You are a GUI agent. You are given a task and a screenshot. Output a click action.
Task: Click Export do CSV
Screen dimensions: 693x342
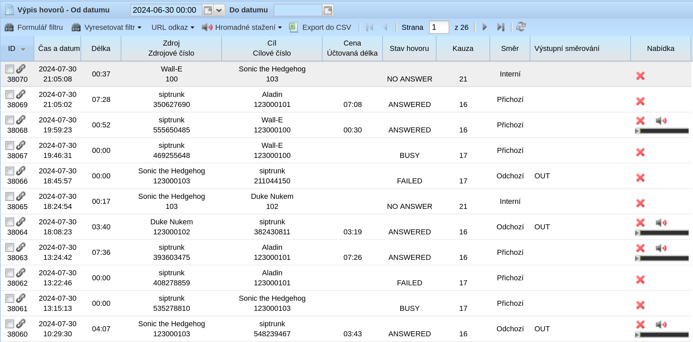coord(320,27)
